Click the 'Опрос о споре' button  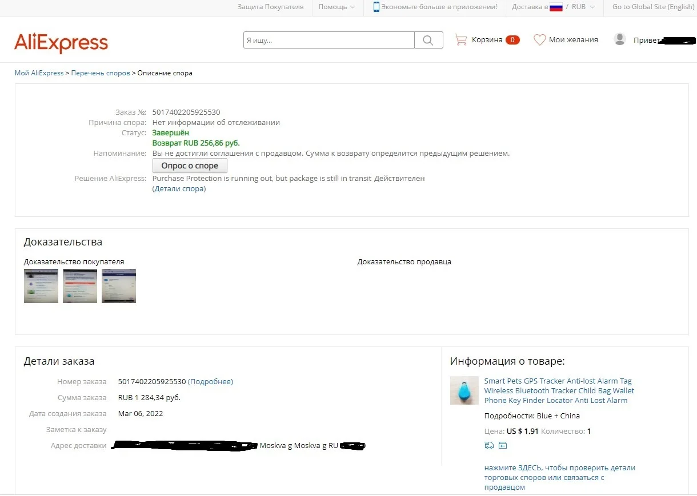tap(190, 166)
